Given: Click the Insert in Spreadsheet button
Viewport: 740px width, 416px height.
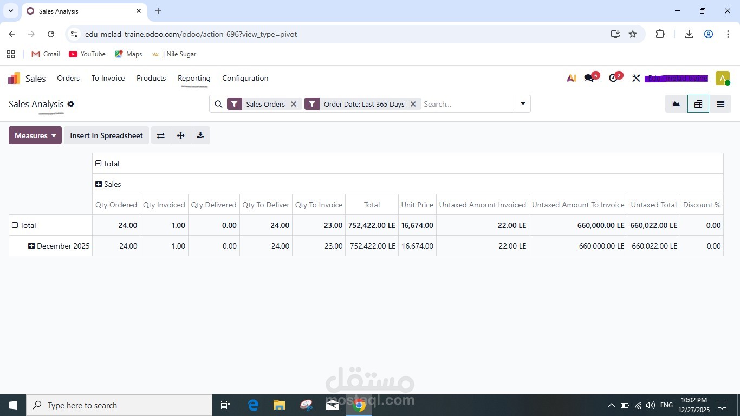Looking at the screenshot, I should point(106,135).
